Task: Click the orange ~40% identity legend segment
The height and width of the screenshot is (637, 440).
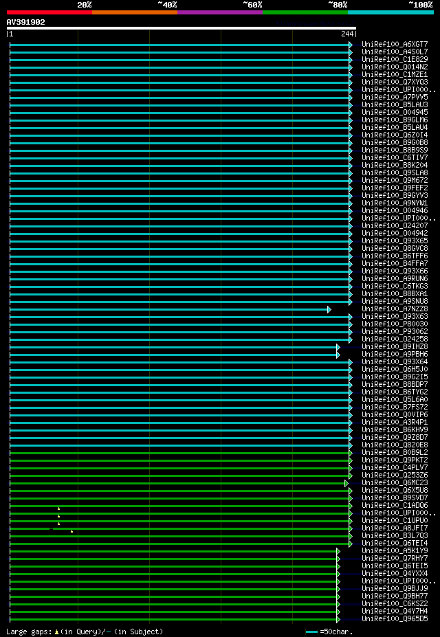Action: [135, 12]
